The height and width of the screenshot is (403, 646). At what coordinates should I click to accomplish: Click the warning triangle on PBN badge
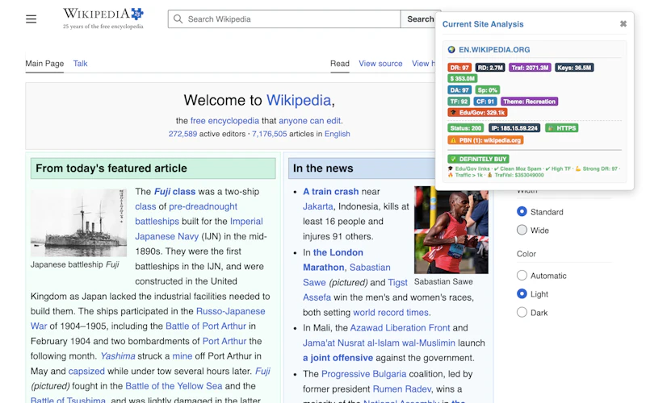tap(453, 140)
